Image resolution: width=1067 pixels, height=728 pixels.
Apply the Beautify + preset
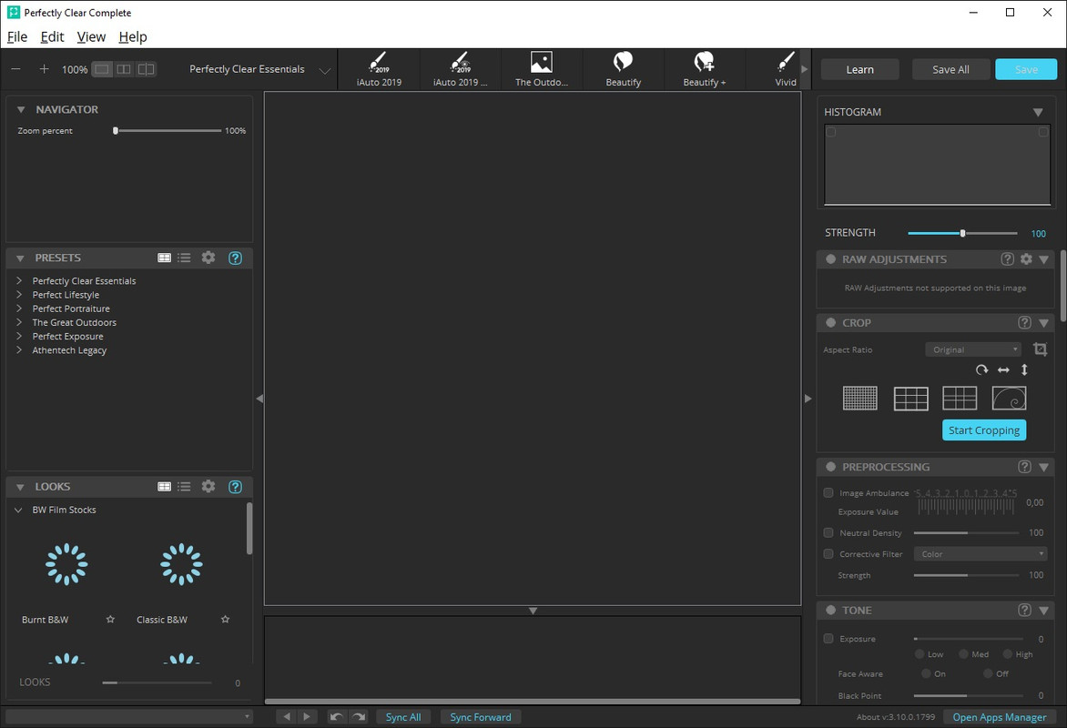point(705,69)
